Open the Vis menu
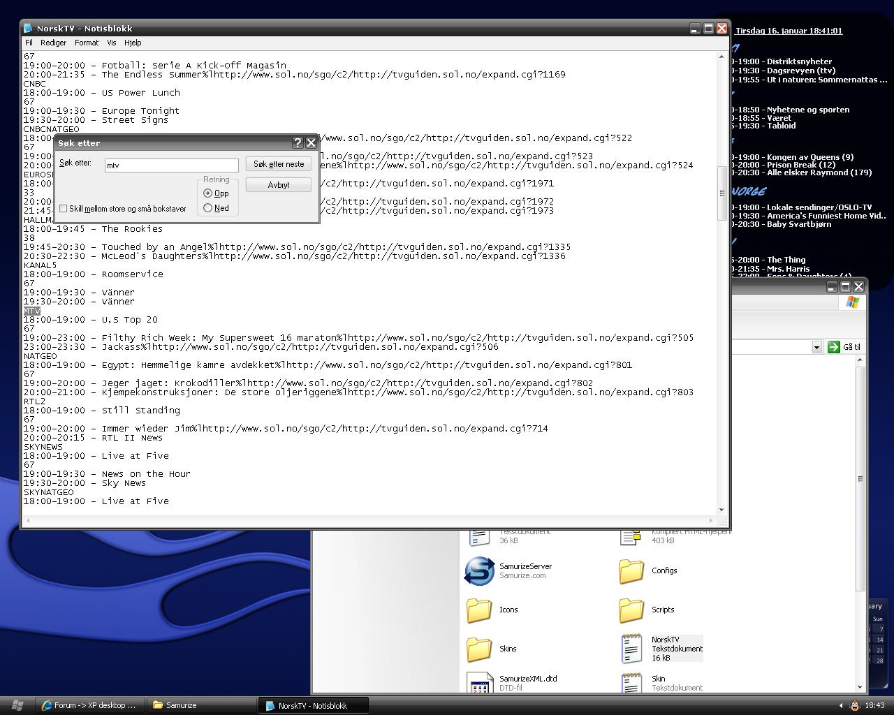894x715 pixels. (x=112, y=43)
